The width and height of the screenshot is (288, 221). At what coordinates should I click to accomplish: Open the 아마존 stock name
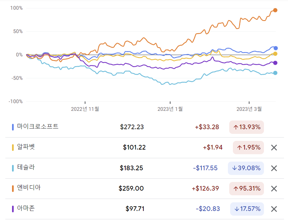tap(26, 208)
